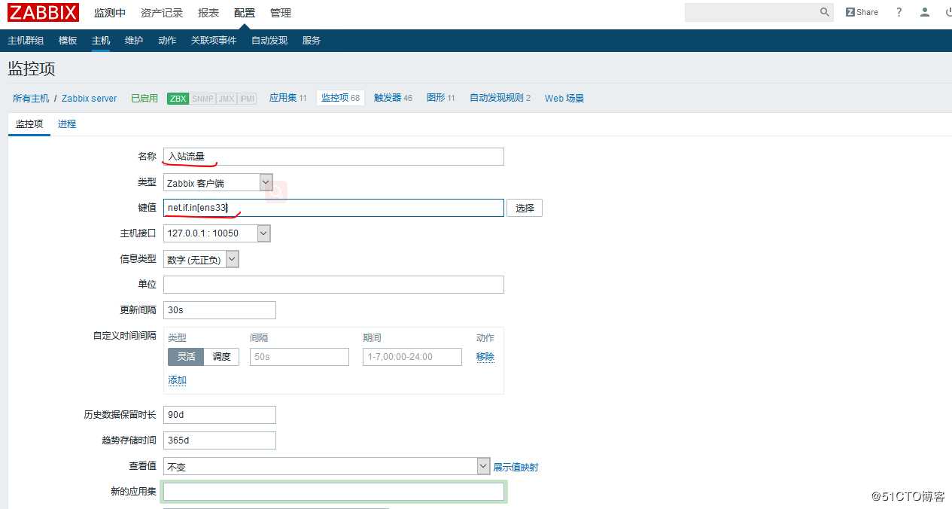Open 所有主机 breadcrumb link
Screen dimensions: 952x509
click(31, 99)
